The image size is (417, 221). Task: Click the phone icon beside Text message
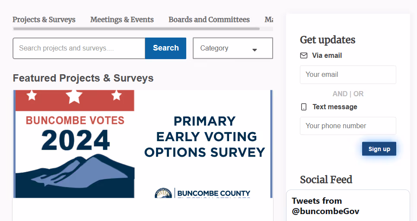[304, 107]
